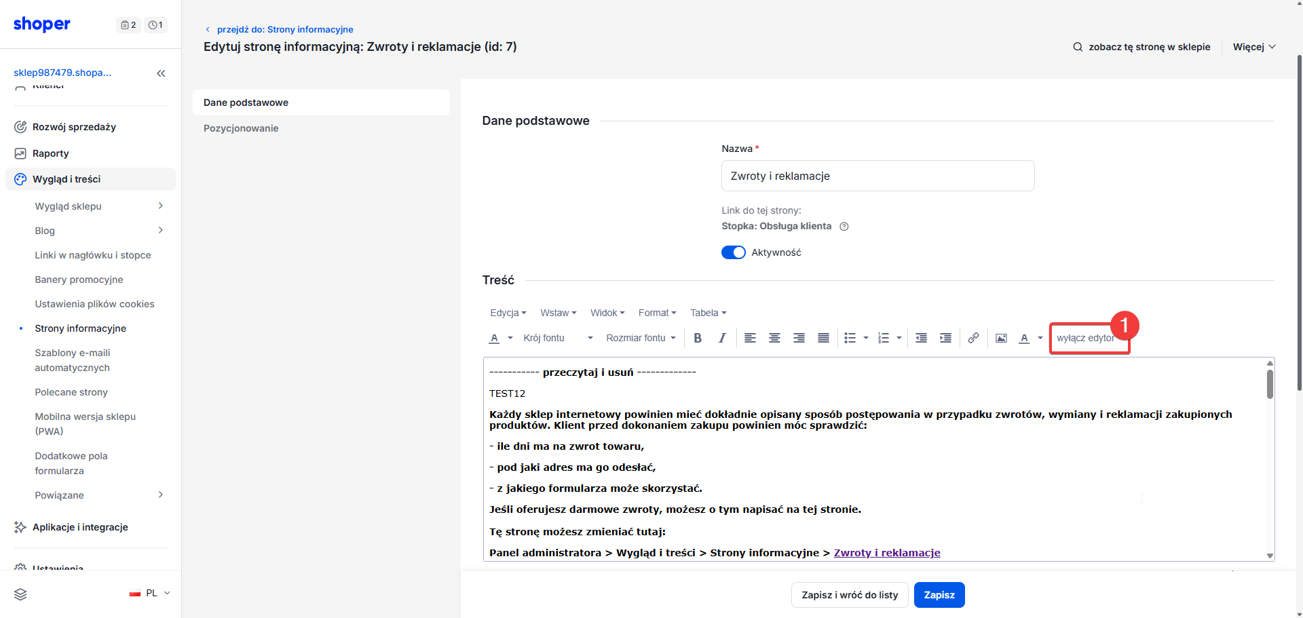Image resolution: width=1303 pixels, height=618 pixels.
Task: Open the Edycja editor menu
Action: 508,313
